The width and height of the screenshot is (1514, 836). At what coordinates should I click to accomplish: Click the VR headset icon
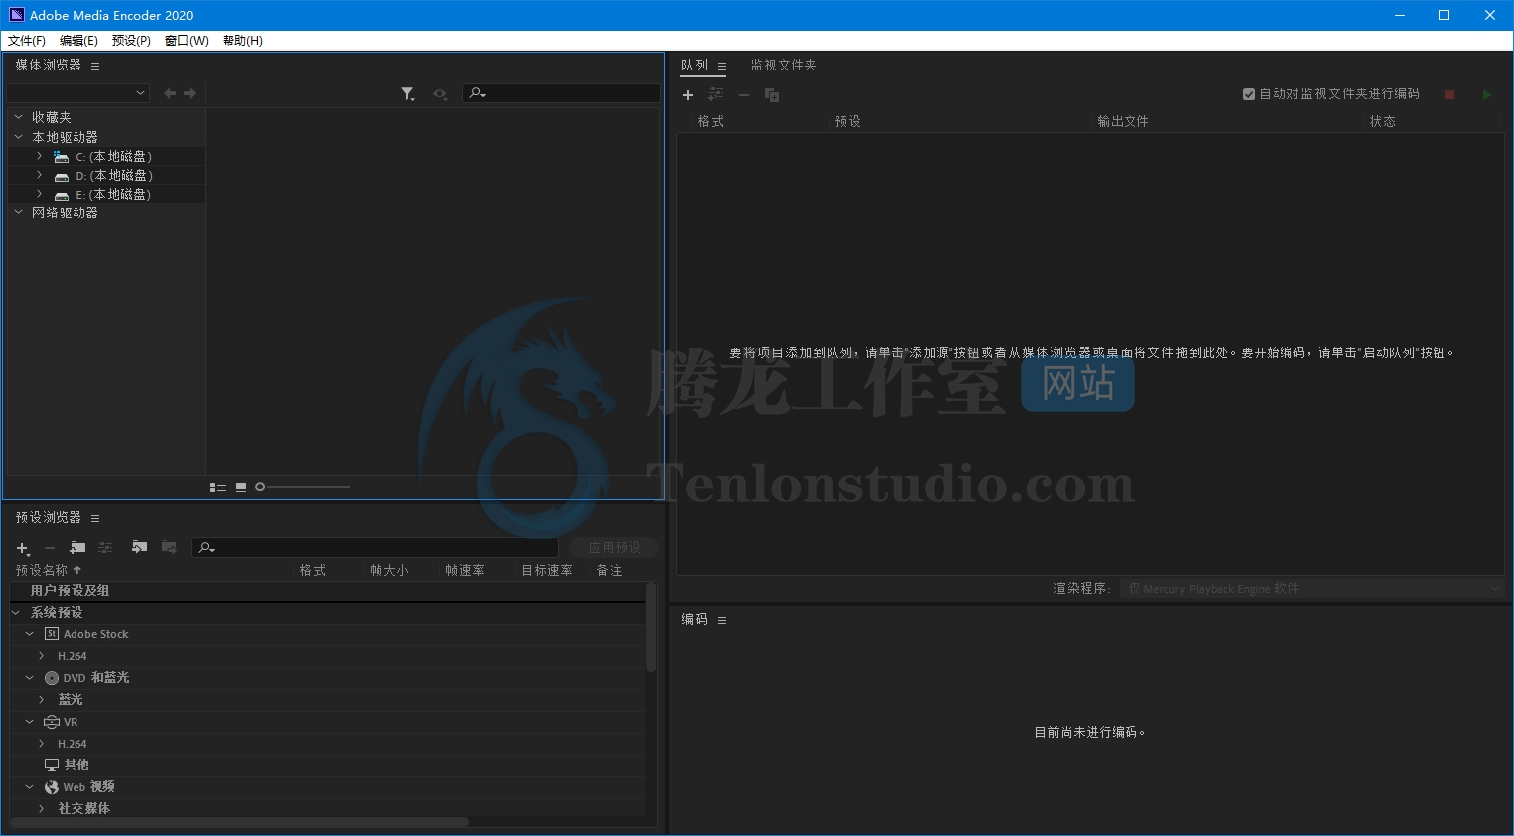[x=52, y=722]
